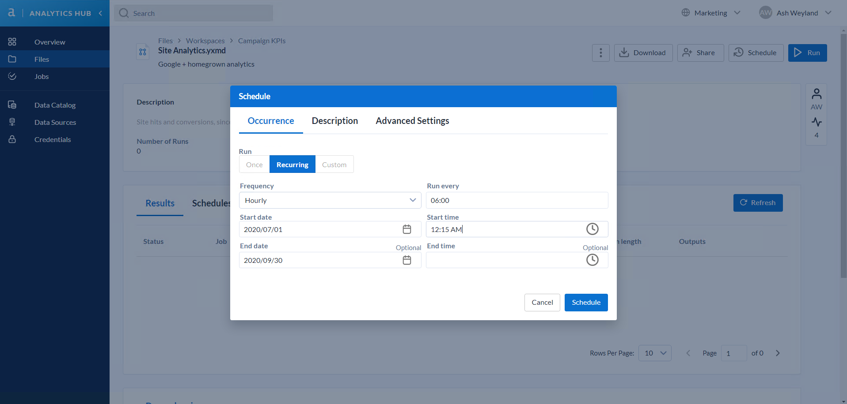Edit the Run every interval field
The width and height of the screenshot is (847, 404).
(x=517, y=200)
